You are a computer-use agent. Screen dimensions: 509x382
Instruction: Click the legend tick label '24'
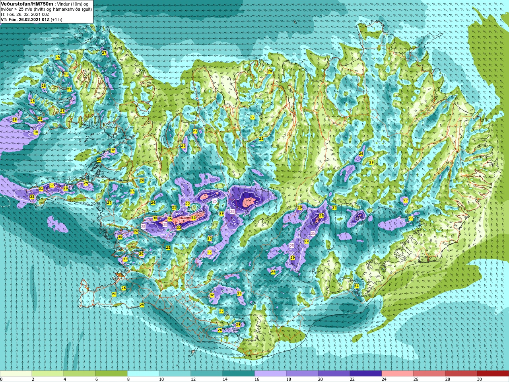[384, 379]
